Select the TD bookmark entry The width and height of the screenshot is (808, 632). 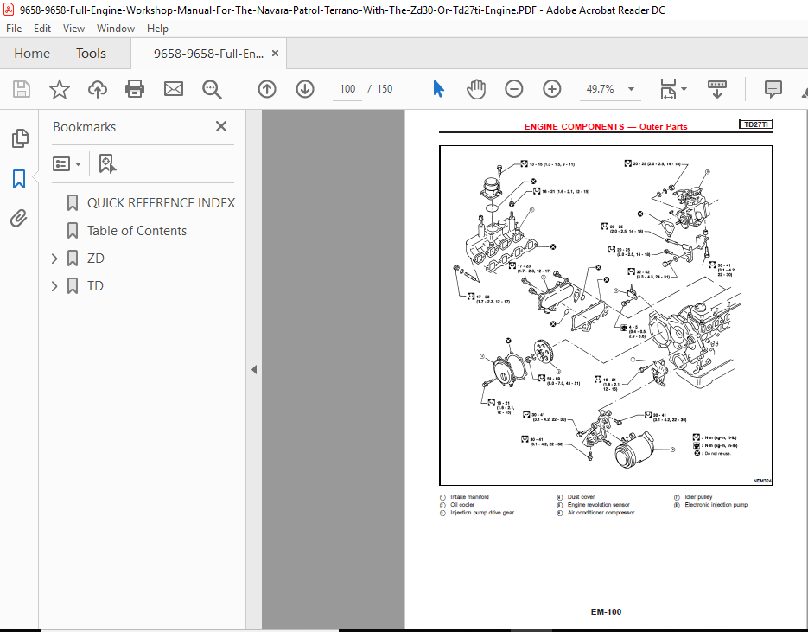95,286
